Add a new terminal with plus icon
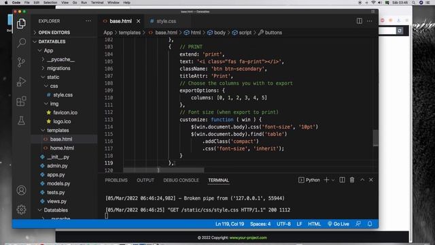The image size is (435, 245). (x=326, y=180)
